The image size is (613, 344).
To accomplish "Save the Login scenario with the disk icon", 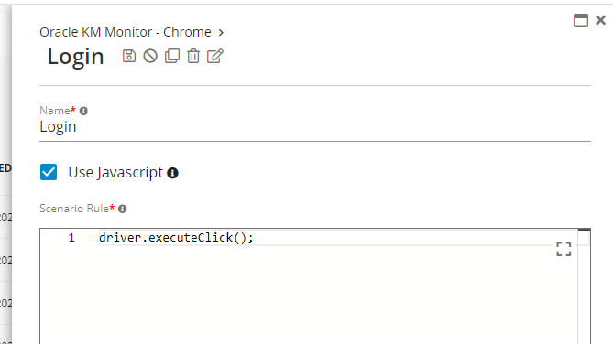I will [129, 56].
